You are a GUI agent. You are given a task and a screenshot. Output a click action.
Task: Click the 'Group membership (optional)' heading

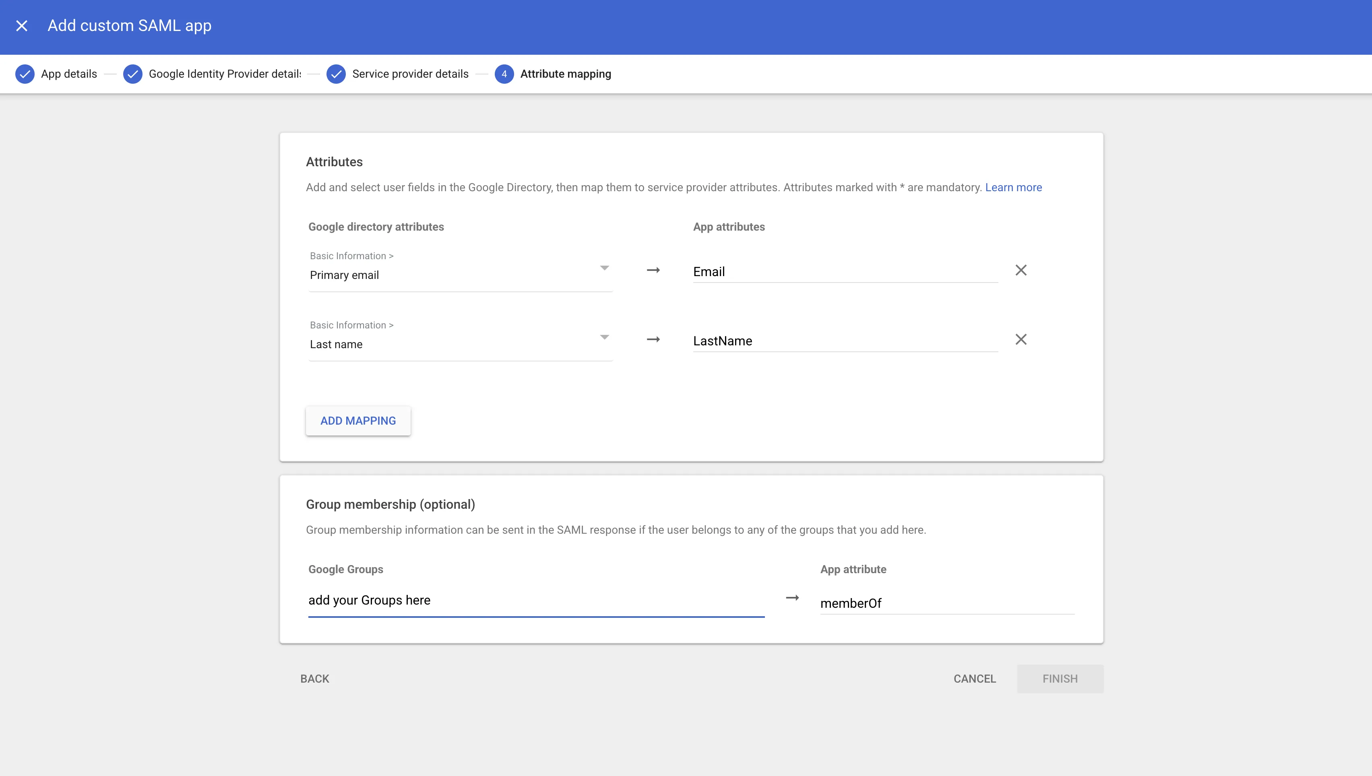tap(390, 505)
